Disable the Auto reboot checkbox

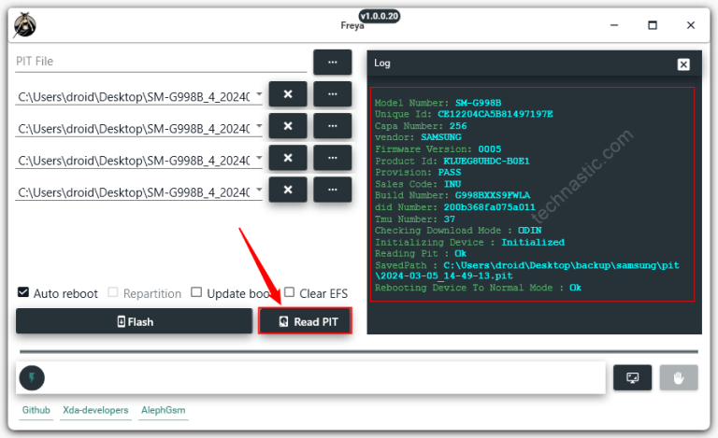pos(23,292)
